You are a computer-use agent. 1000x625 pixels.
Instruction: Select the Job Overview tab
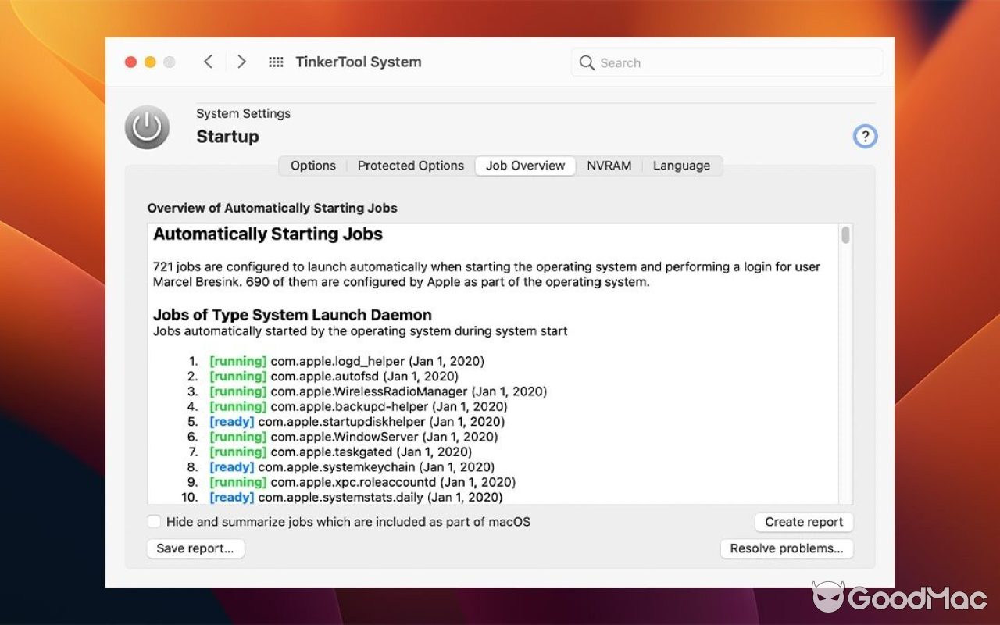pos(525,166)
